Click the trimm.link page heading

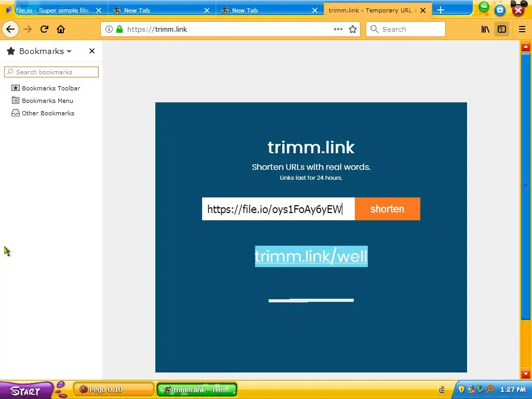click(x=311, y=148)
